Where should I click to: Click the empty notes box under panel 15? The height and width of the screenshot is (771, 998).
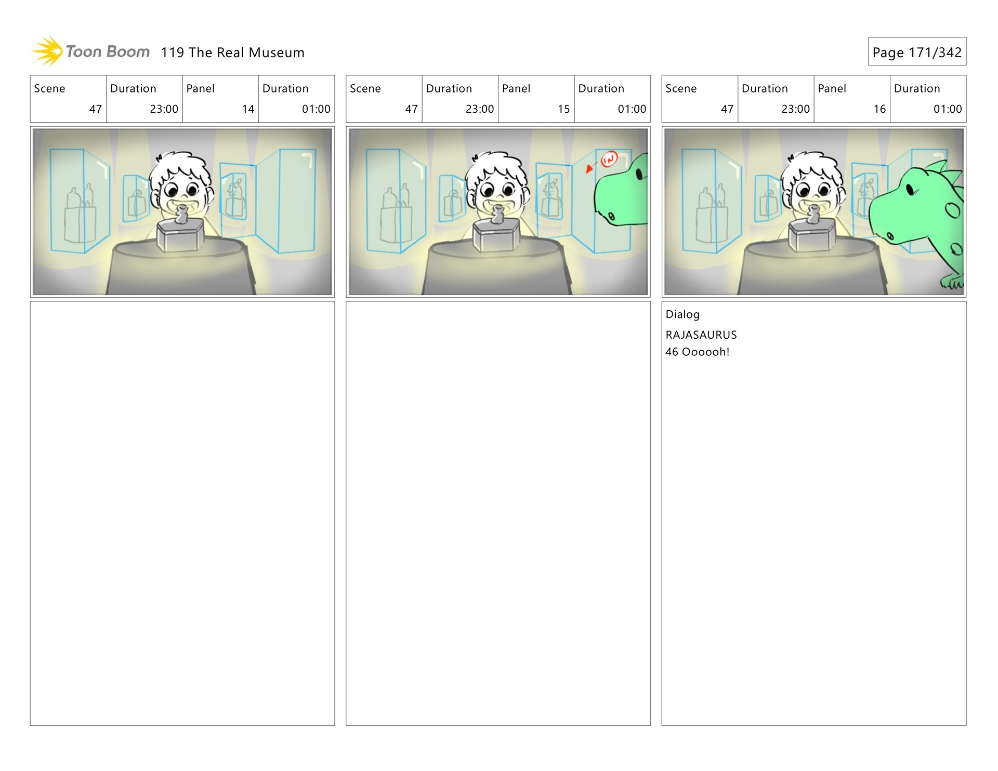(497, 513)
